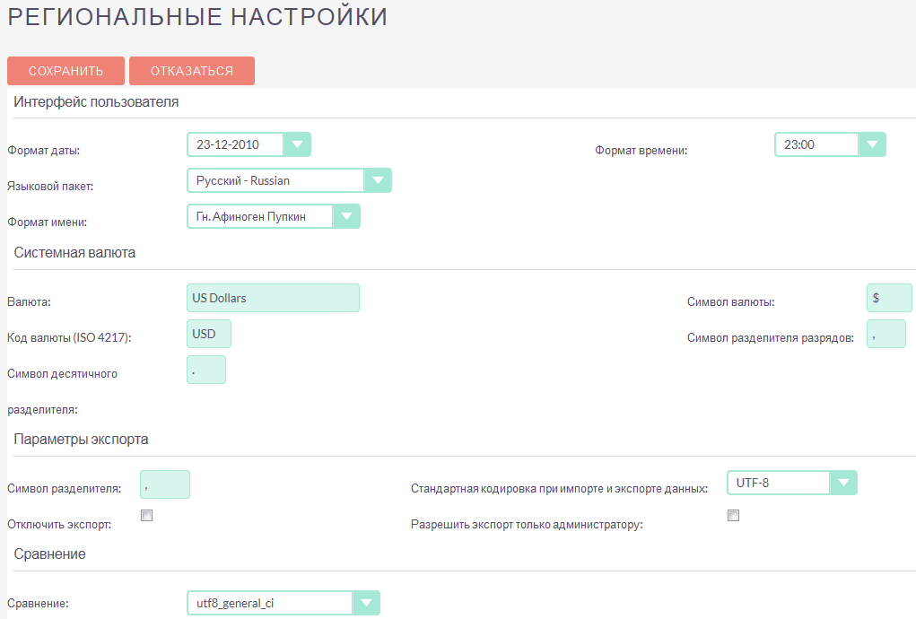Click the "Символ разделителя" export delimiter field
916x619 pixels.
(164, 484)
